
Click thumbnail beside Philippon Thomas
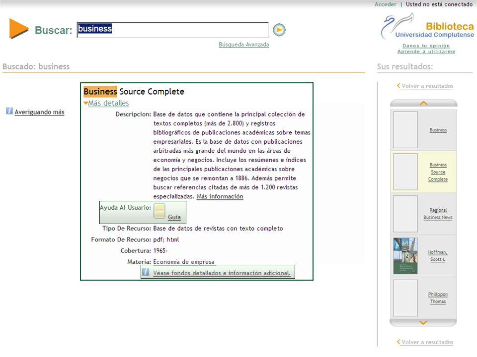(x=405, y=298)
